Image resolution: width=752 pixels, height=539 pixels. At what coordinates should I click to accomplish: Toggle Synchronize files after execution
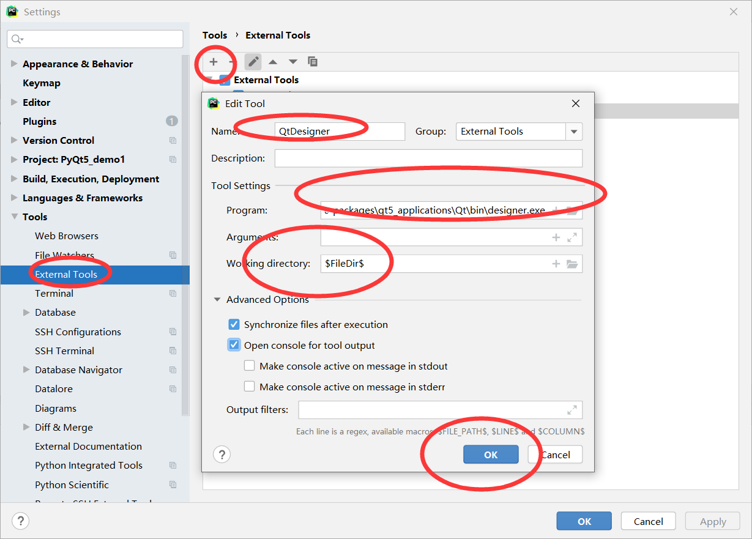pyautogui.click(x=234, y=324)
